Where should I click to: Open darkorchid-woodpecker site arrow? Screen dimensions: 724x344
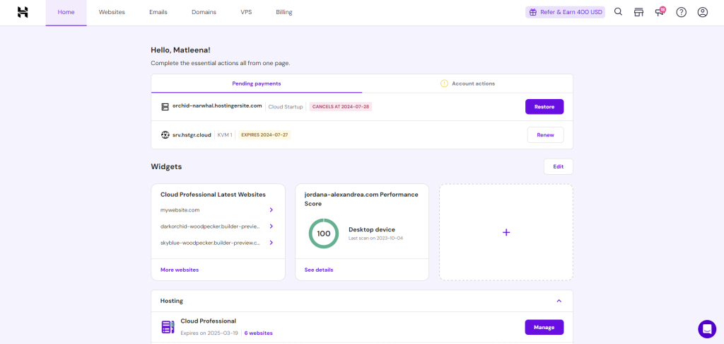click(271, 227)
